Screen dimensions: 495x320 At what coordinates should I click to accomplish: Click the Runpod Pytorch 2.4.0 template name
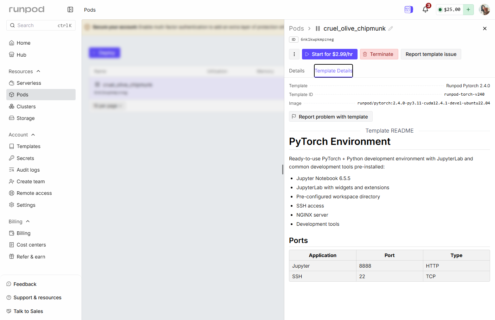[x=468, y=86]
